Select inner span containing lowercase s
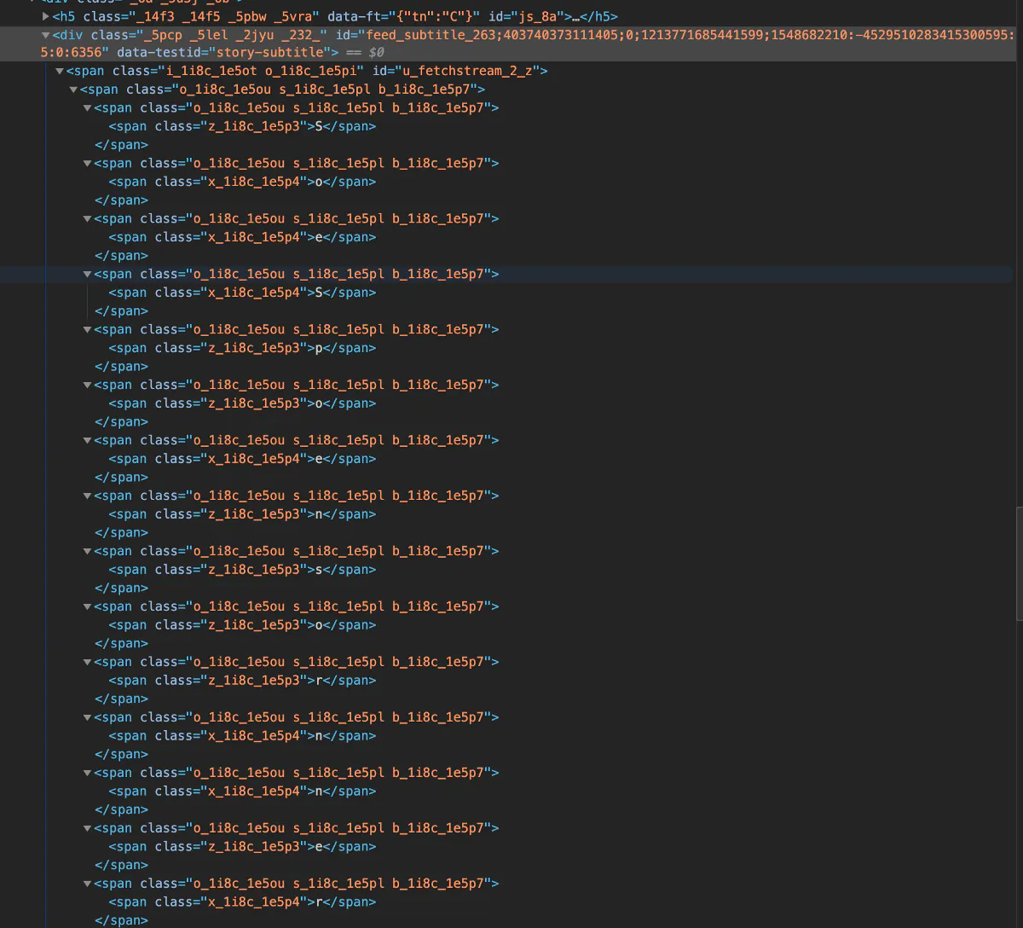1023x928 pixels. 242,570
